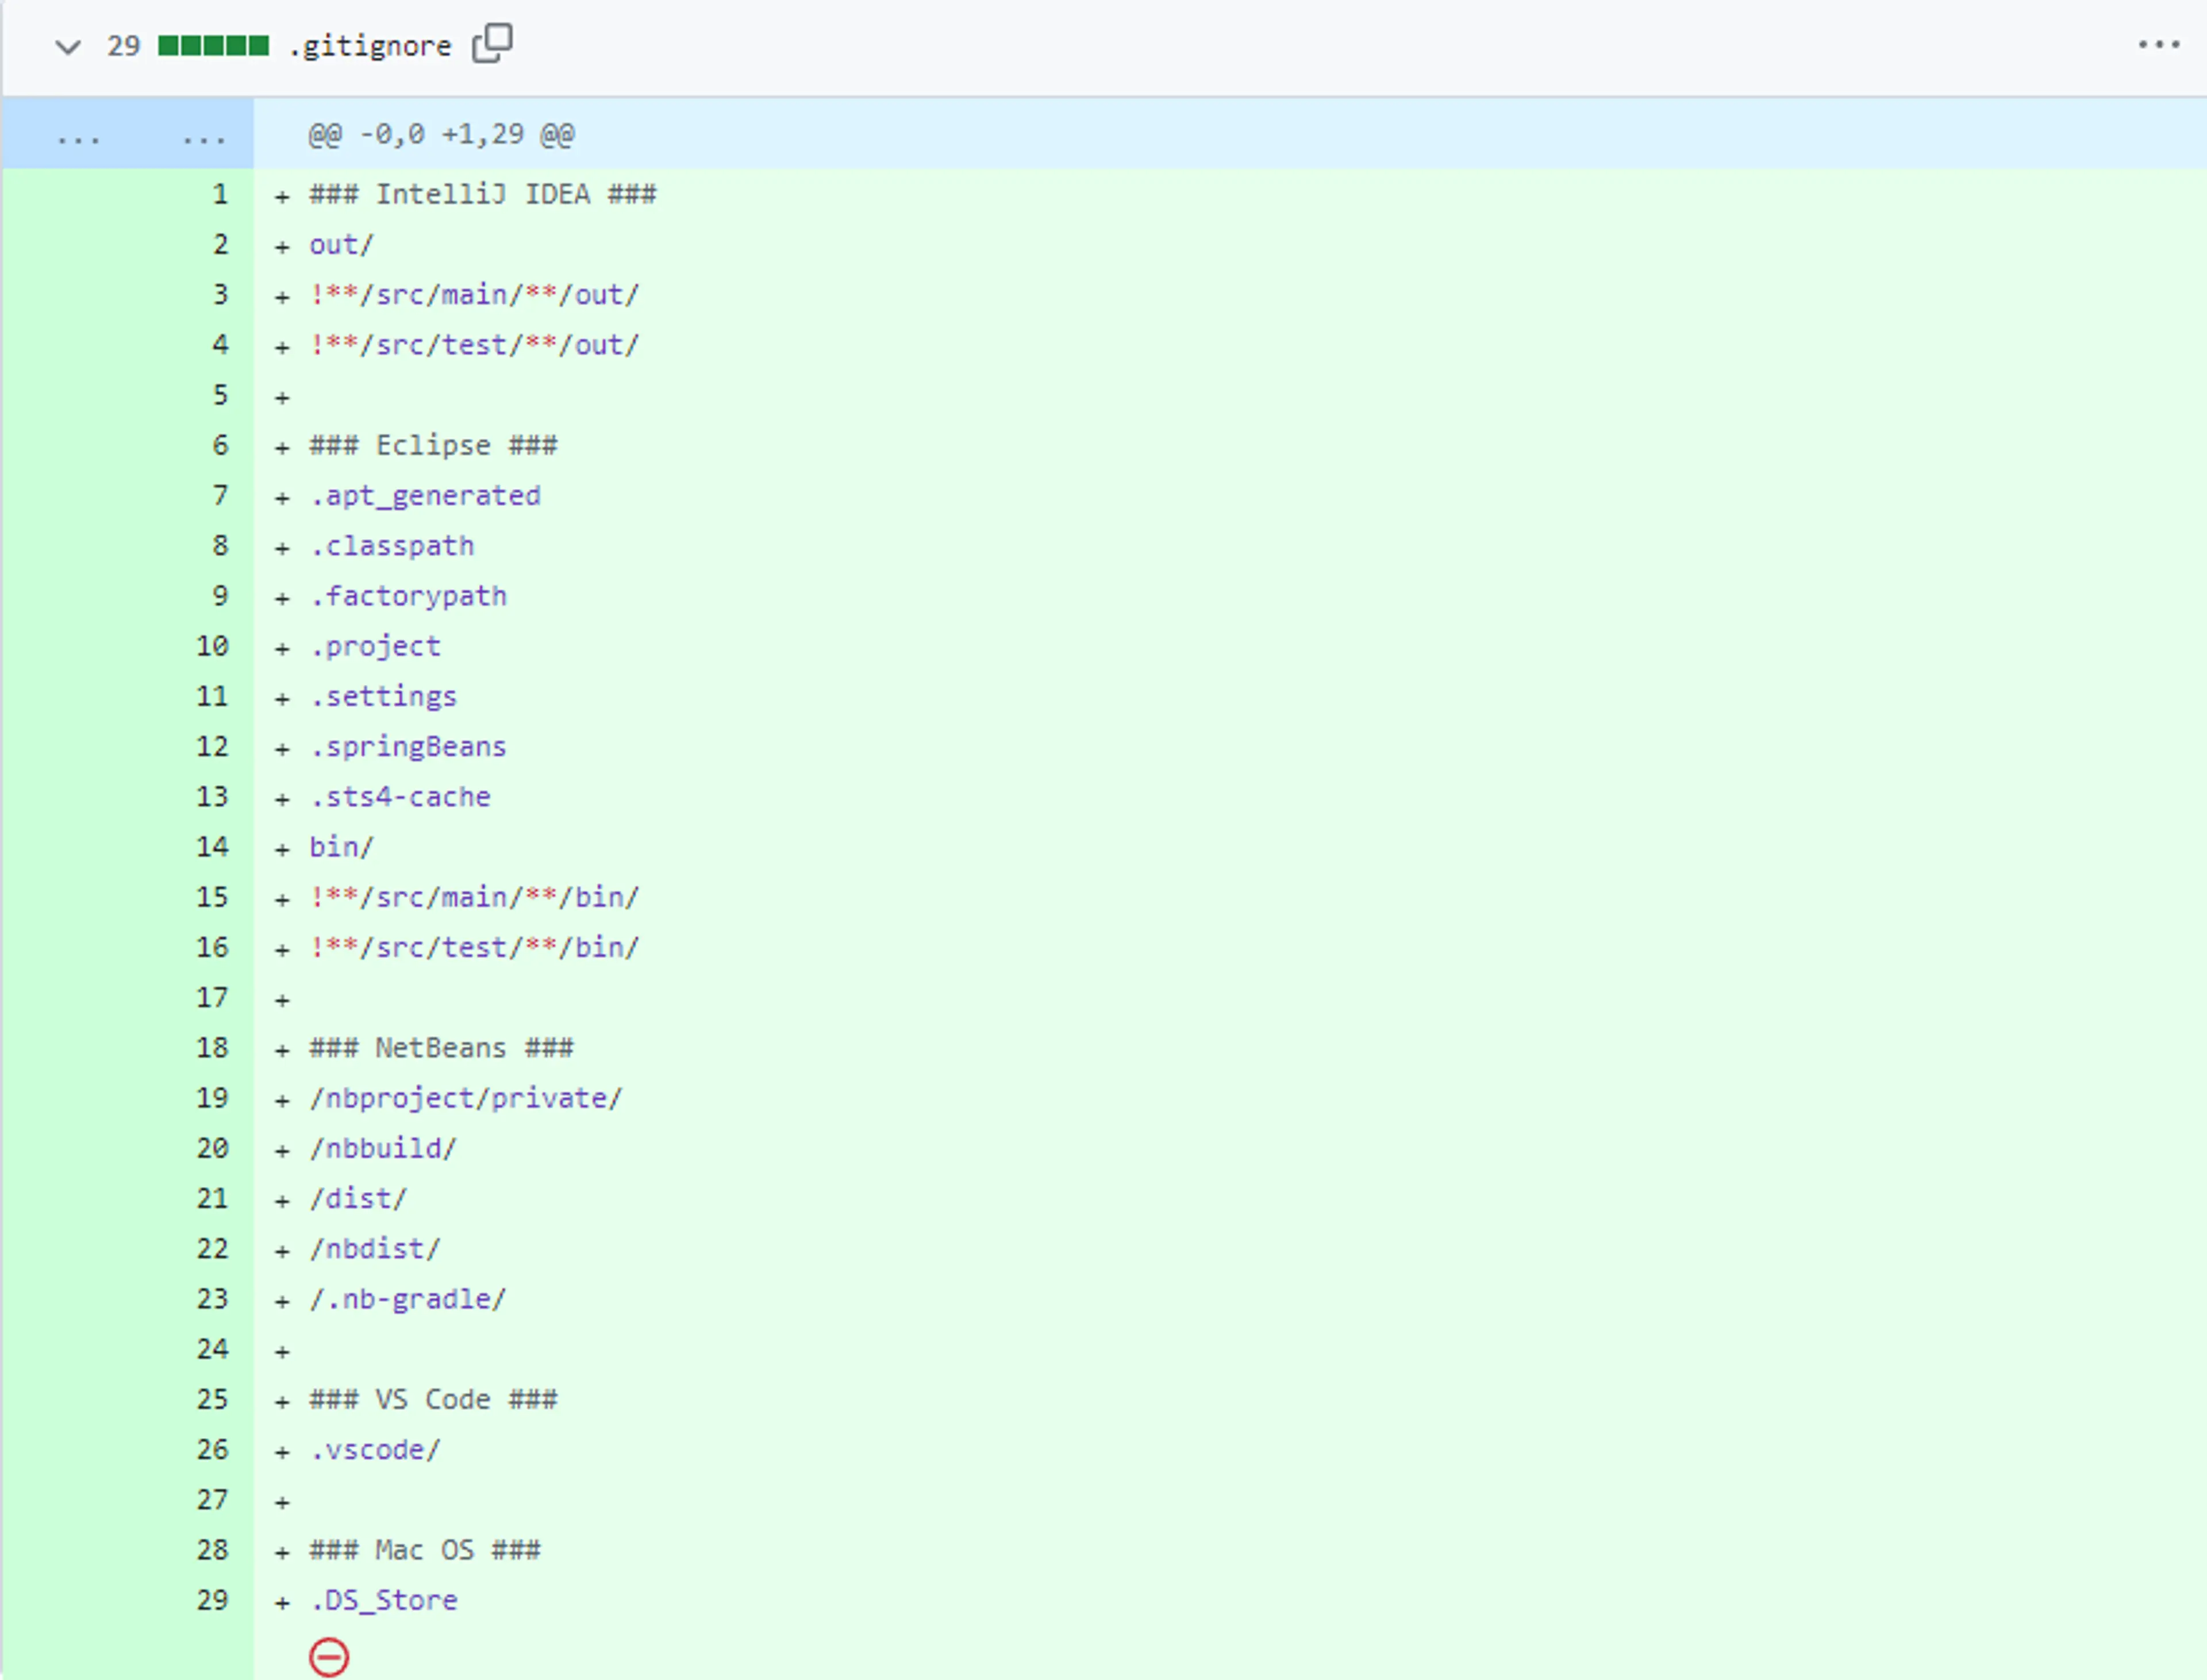2207x1680 pixels.
Task: Click the '.apt_generated' line
Action: (x=425, y=496)
